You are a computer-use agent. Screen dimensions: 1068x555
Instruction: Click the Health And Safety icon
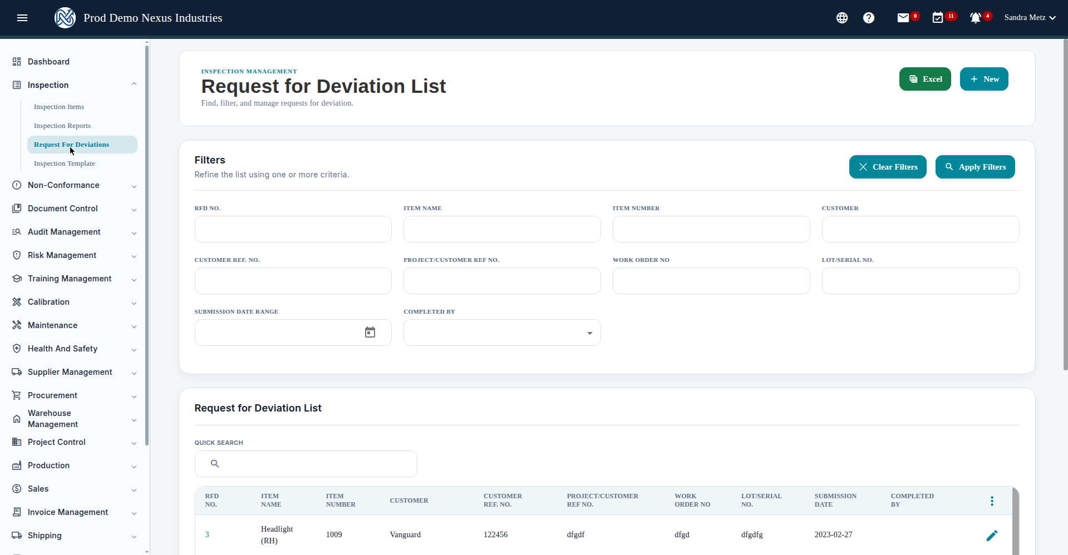pos(17,349)
